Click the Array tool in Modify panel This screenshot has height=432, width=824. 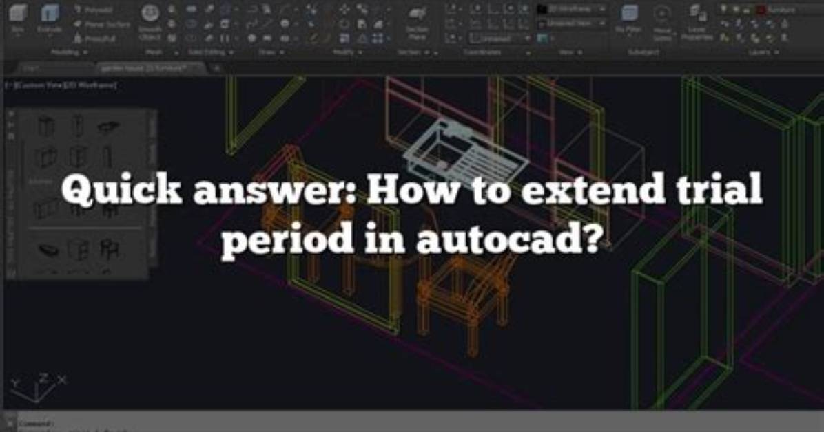click(378, 39)
